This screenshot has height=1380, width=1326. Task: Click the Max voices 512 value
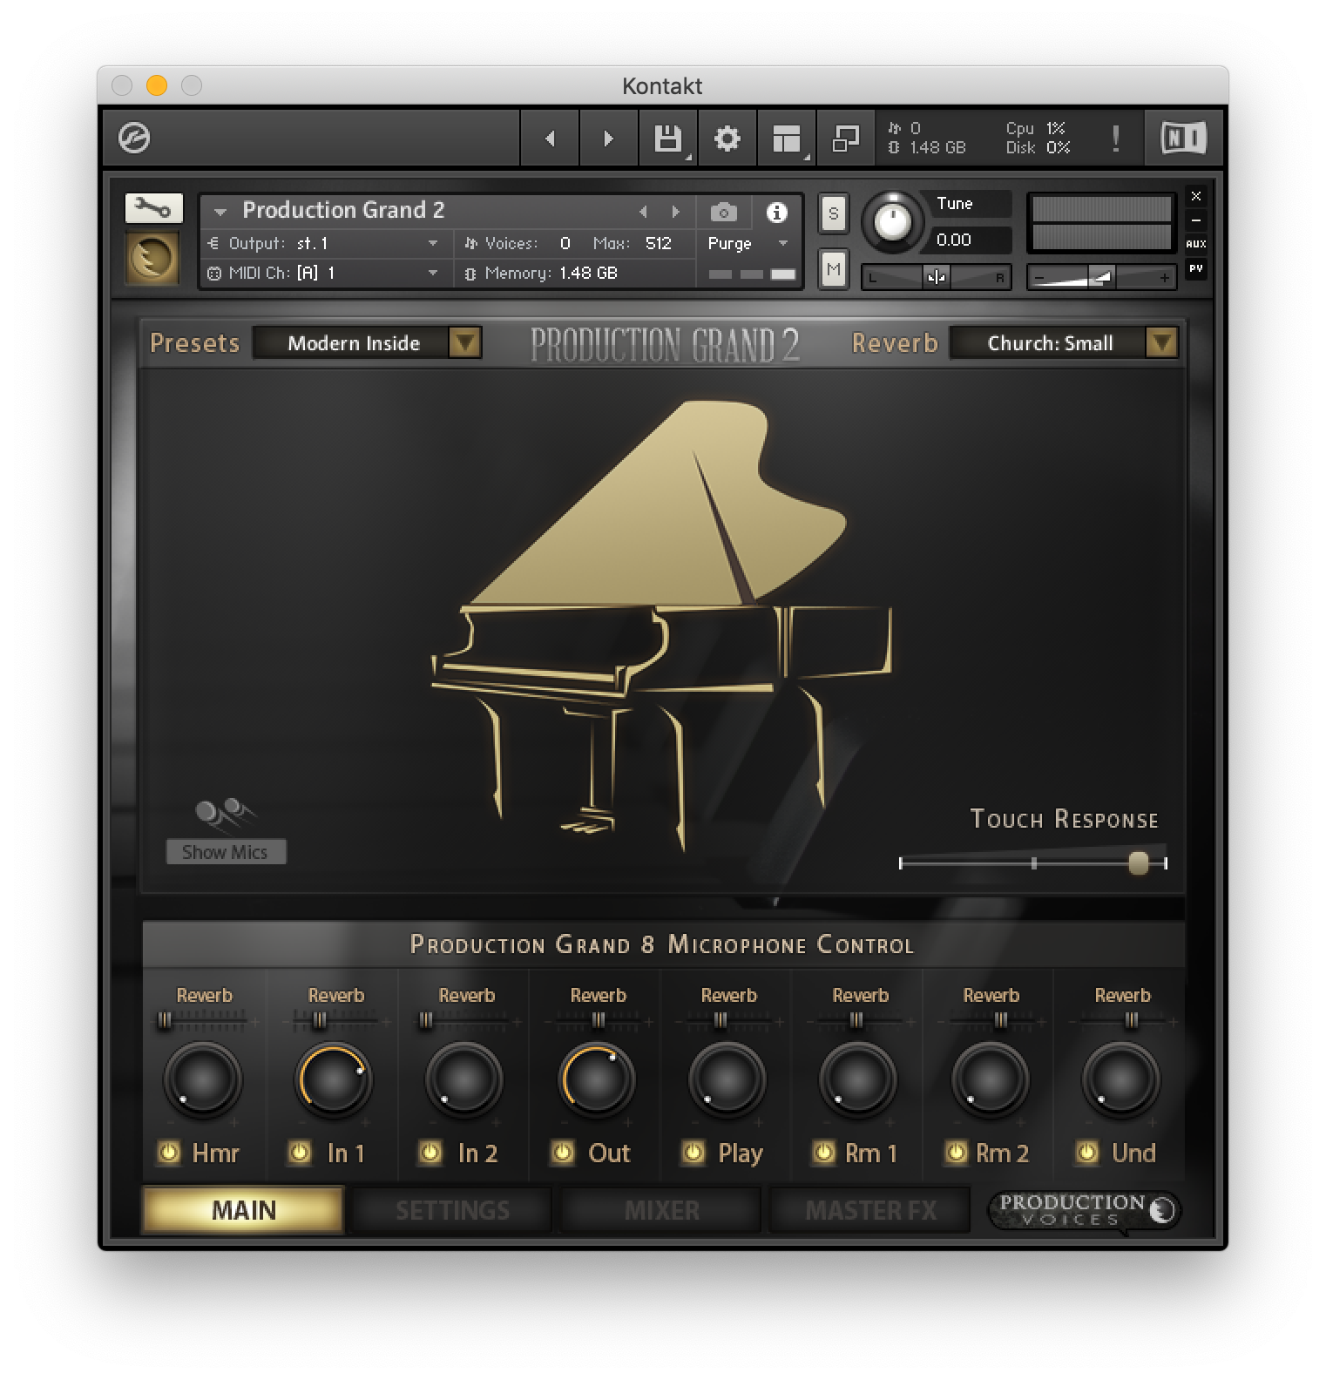(658, 243)
